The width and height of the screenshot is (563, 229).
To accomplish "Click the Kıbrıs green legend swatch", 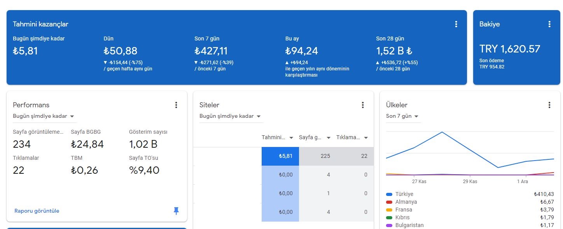I will pyautogui.click(x=389, y=218).
